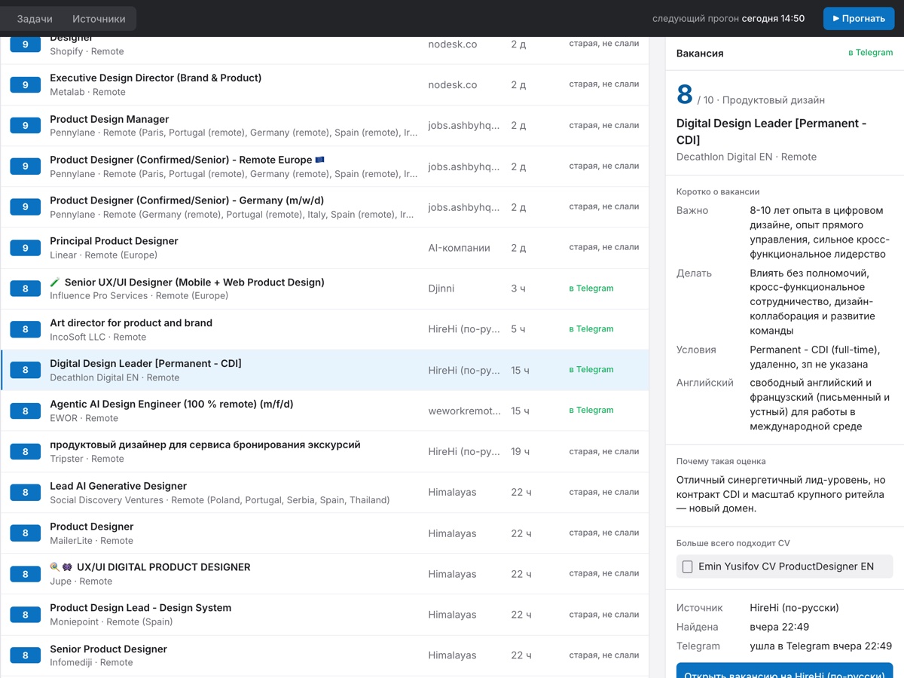904x678 pixels.
Task: Select the Senior Product Designer title above Infomediji
Action: click(x=108, y=649)
